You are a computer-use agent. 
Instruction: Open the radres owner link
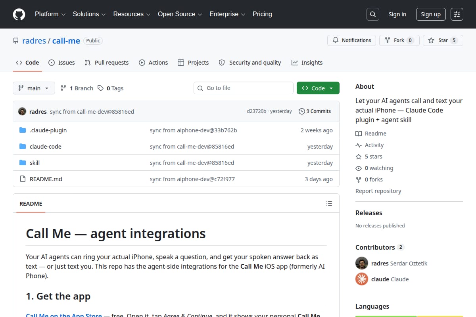click(34, 40)
